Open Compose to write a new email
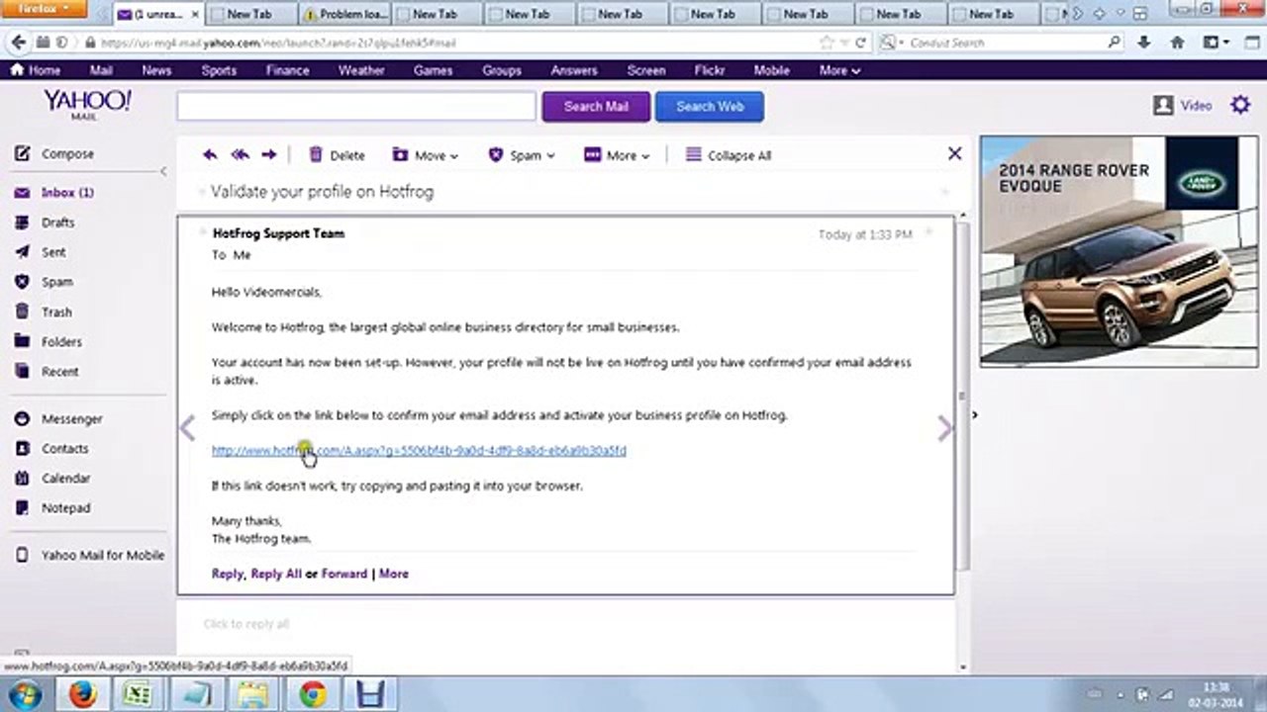 (x=54, y=154)
